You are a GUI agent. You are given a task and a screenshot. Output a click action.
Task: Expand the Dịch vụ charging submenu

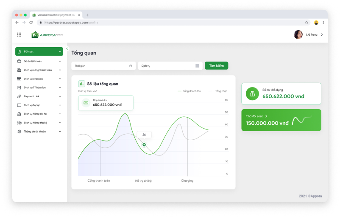[39, 79]
